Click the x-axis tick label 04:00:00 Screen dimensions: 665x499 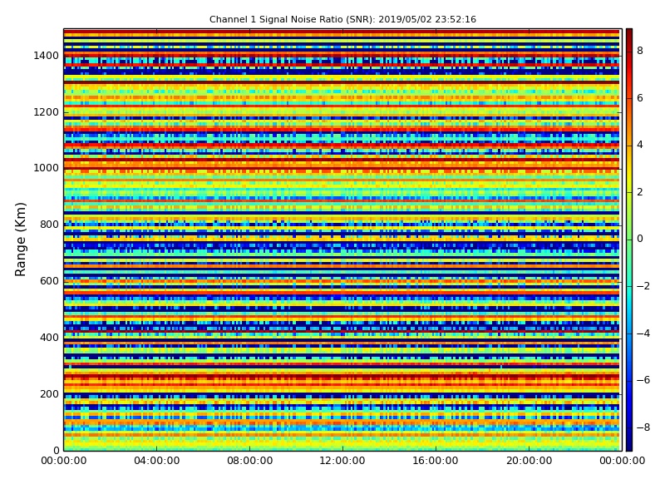tap(157, 461)
